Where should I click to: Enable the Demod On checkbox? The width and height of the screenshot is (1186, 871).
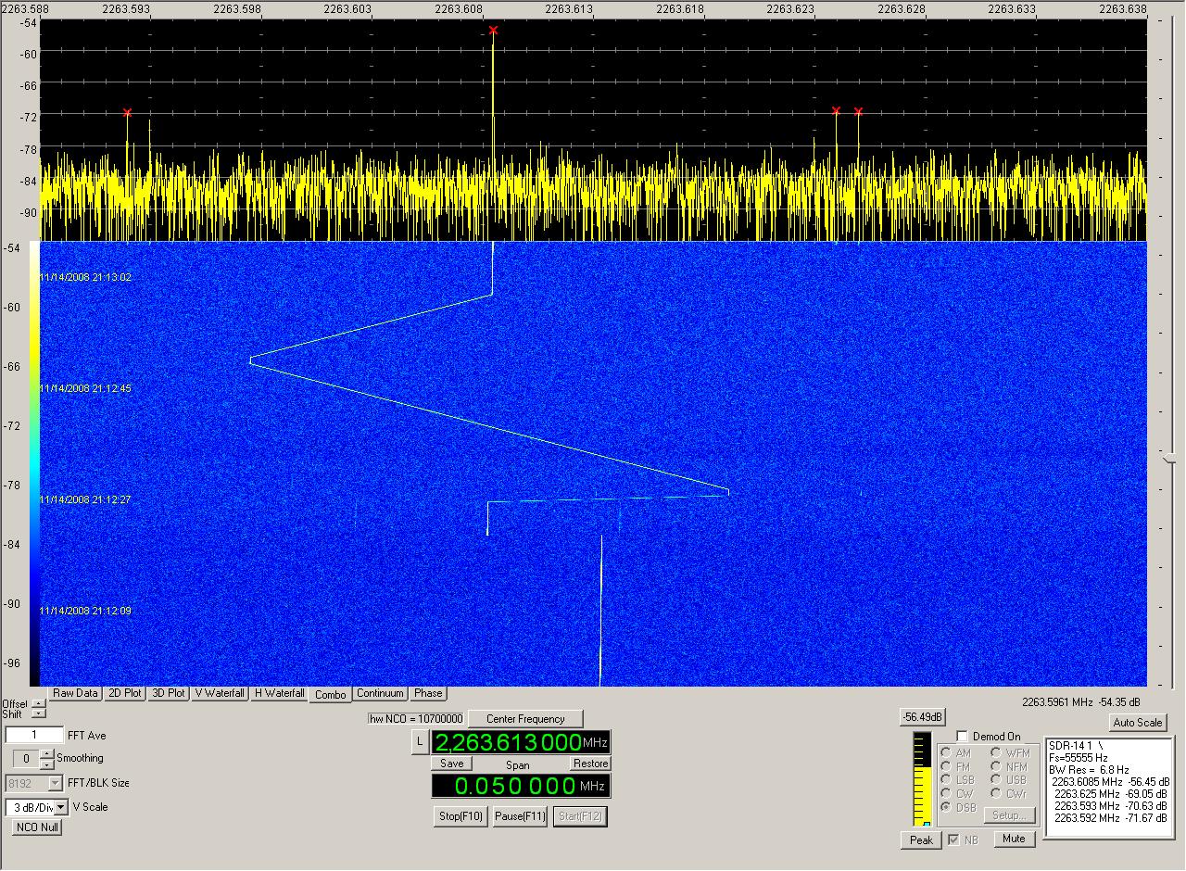(x=962, y=737)
